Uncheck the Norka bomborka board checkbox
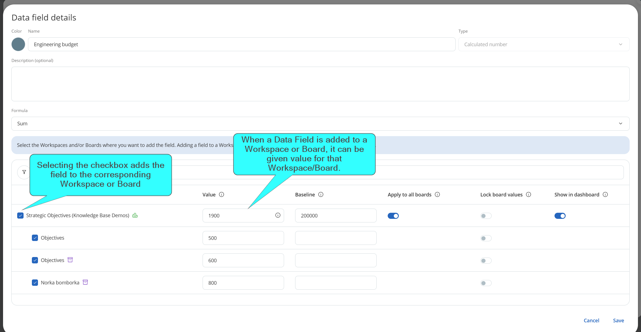This screenshot has height=332, width=641. tap(35, 282)
